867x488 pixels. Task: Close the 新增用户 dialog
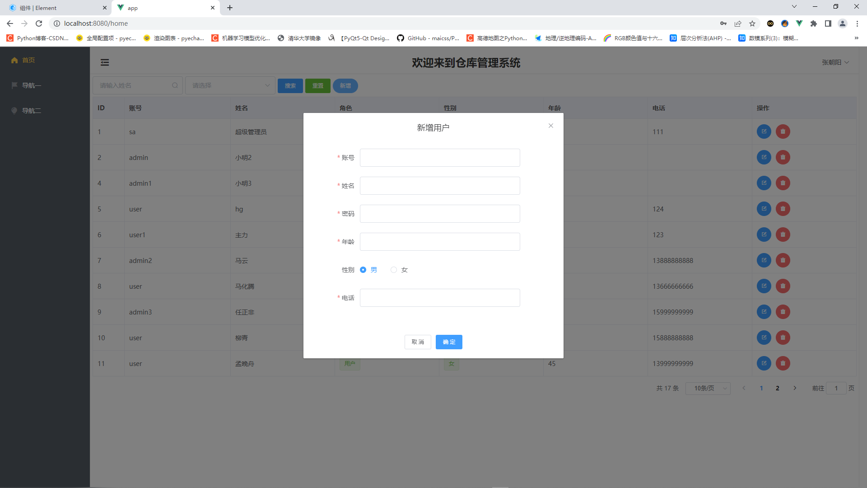pyautogui.click(x=551, y=126)
